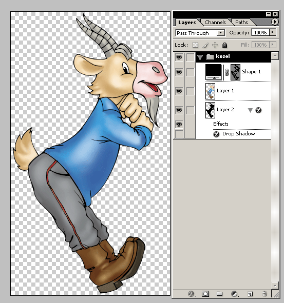
Task: Switch to the Paths tab
Action: tap(241, 23)
